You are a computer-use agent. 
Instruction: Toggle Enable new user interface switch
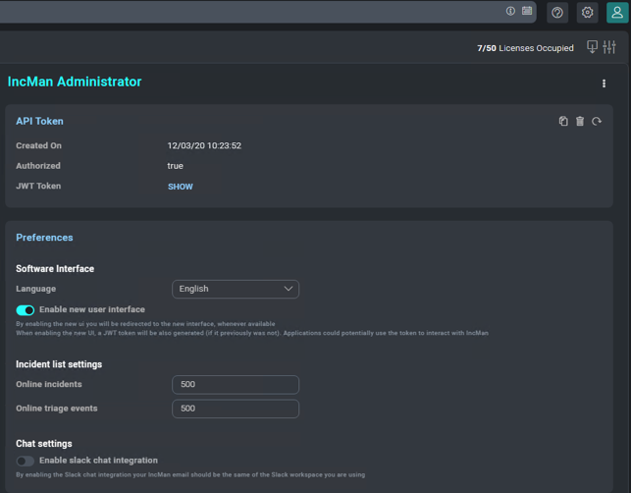click(x=26, y=309)
